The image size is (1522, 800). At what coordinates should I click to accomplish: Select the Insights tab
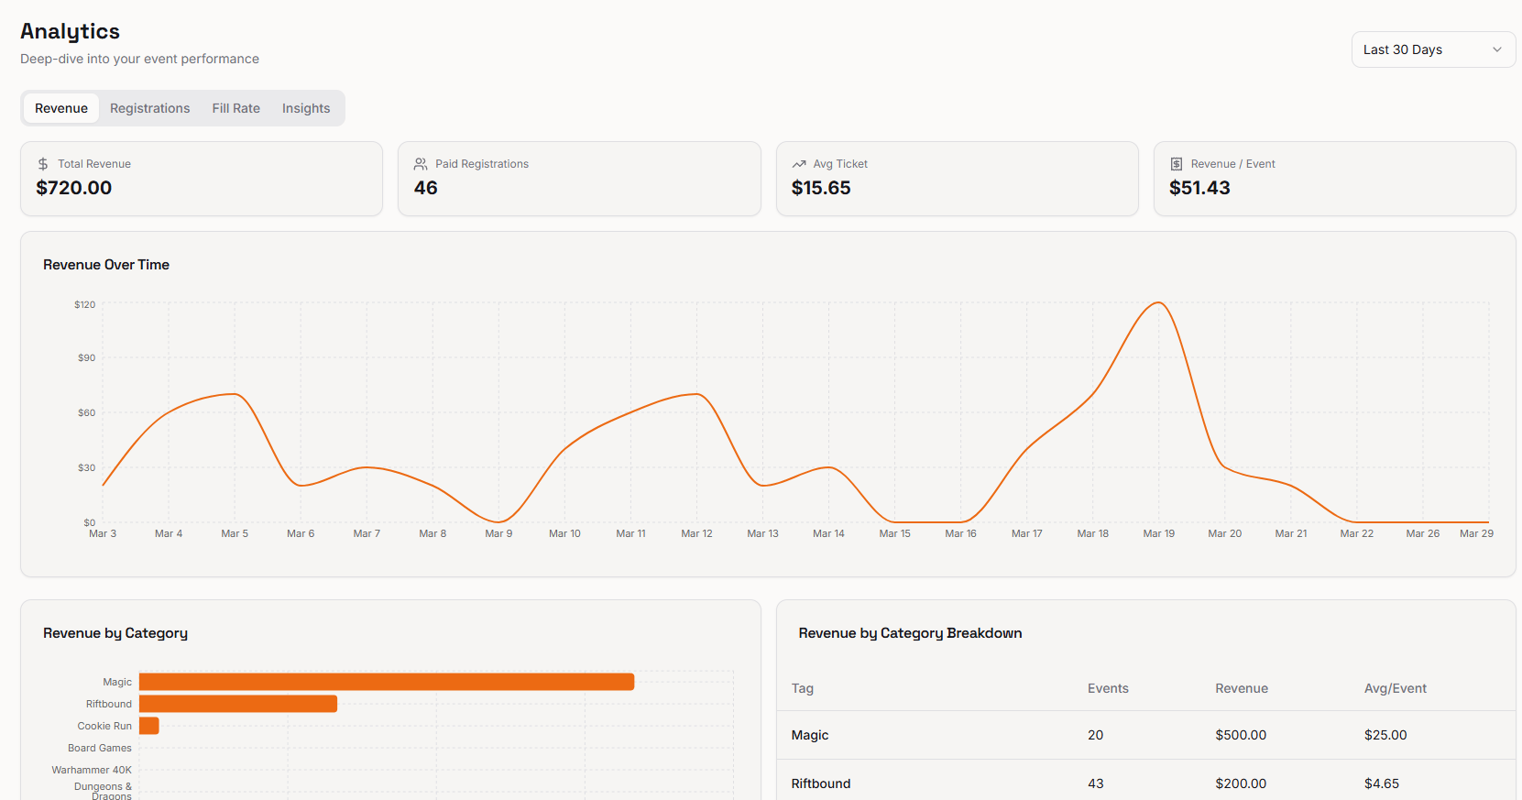(306, 108)
